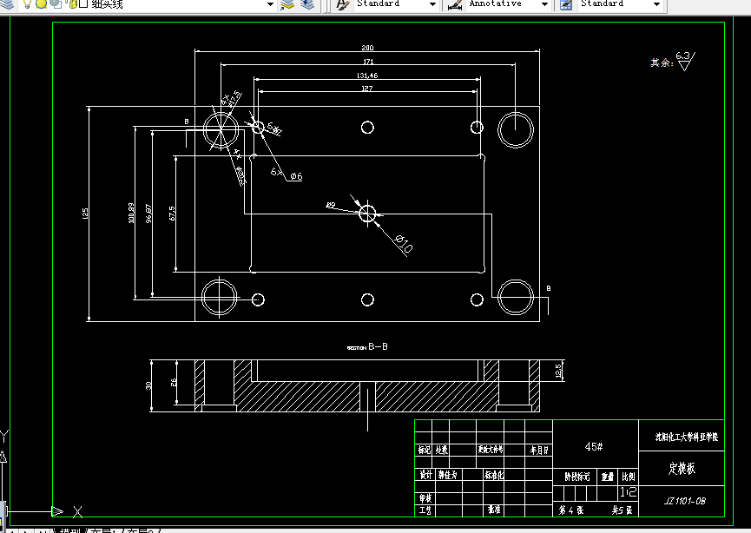Screen dimensions: 751x533
Task: Select the 处数 title block label
Action: click(442, 450)
